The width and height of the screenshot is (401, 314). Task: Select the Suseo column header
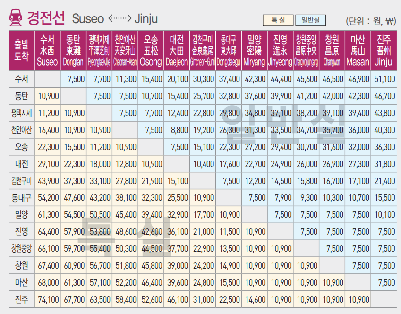click(47, 51)
